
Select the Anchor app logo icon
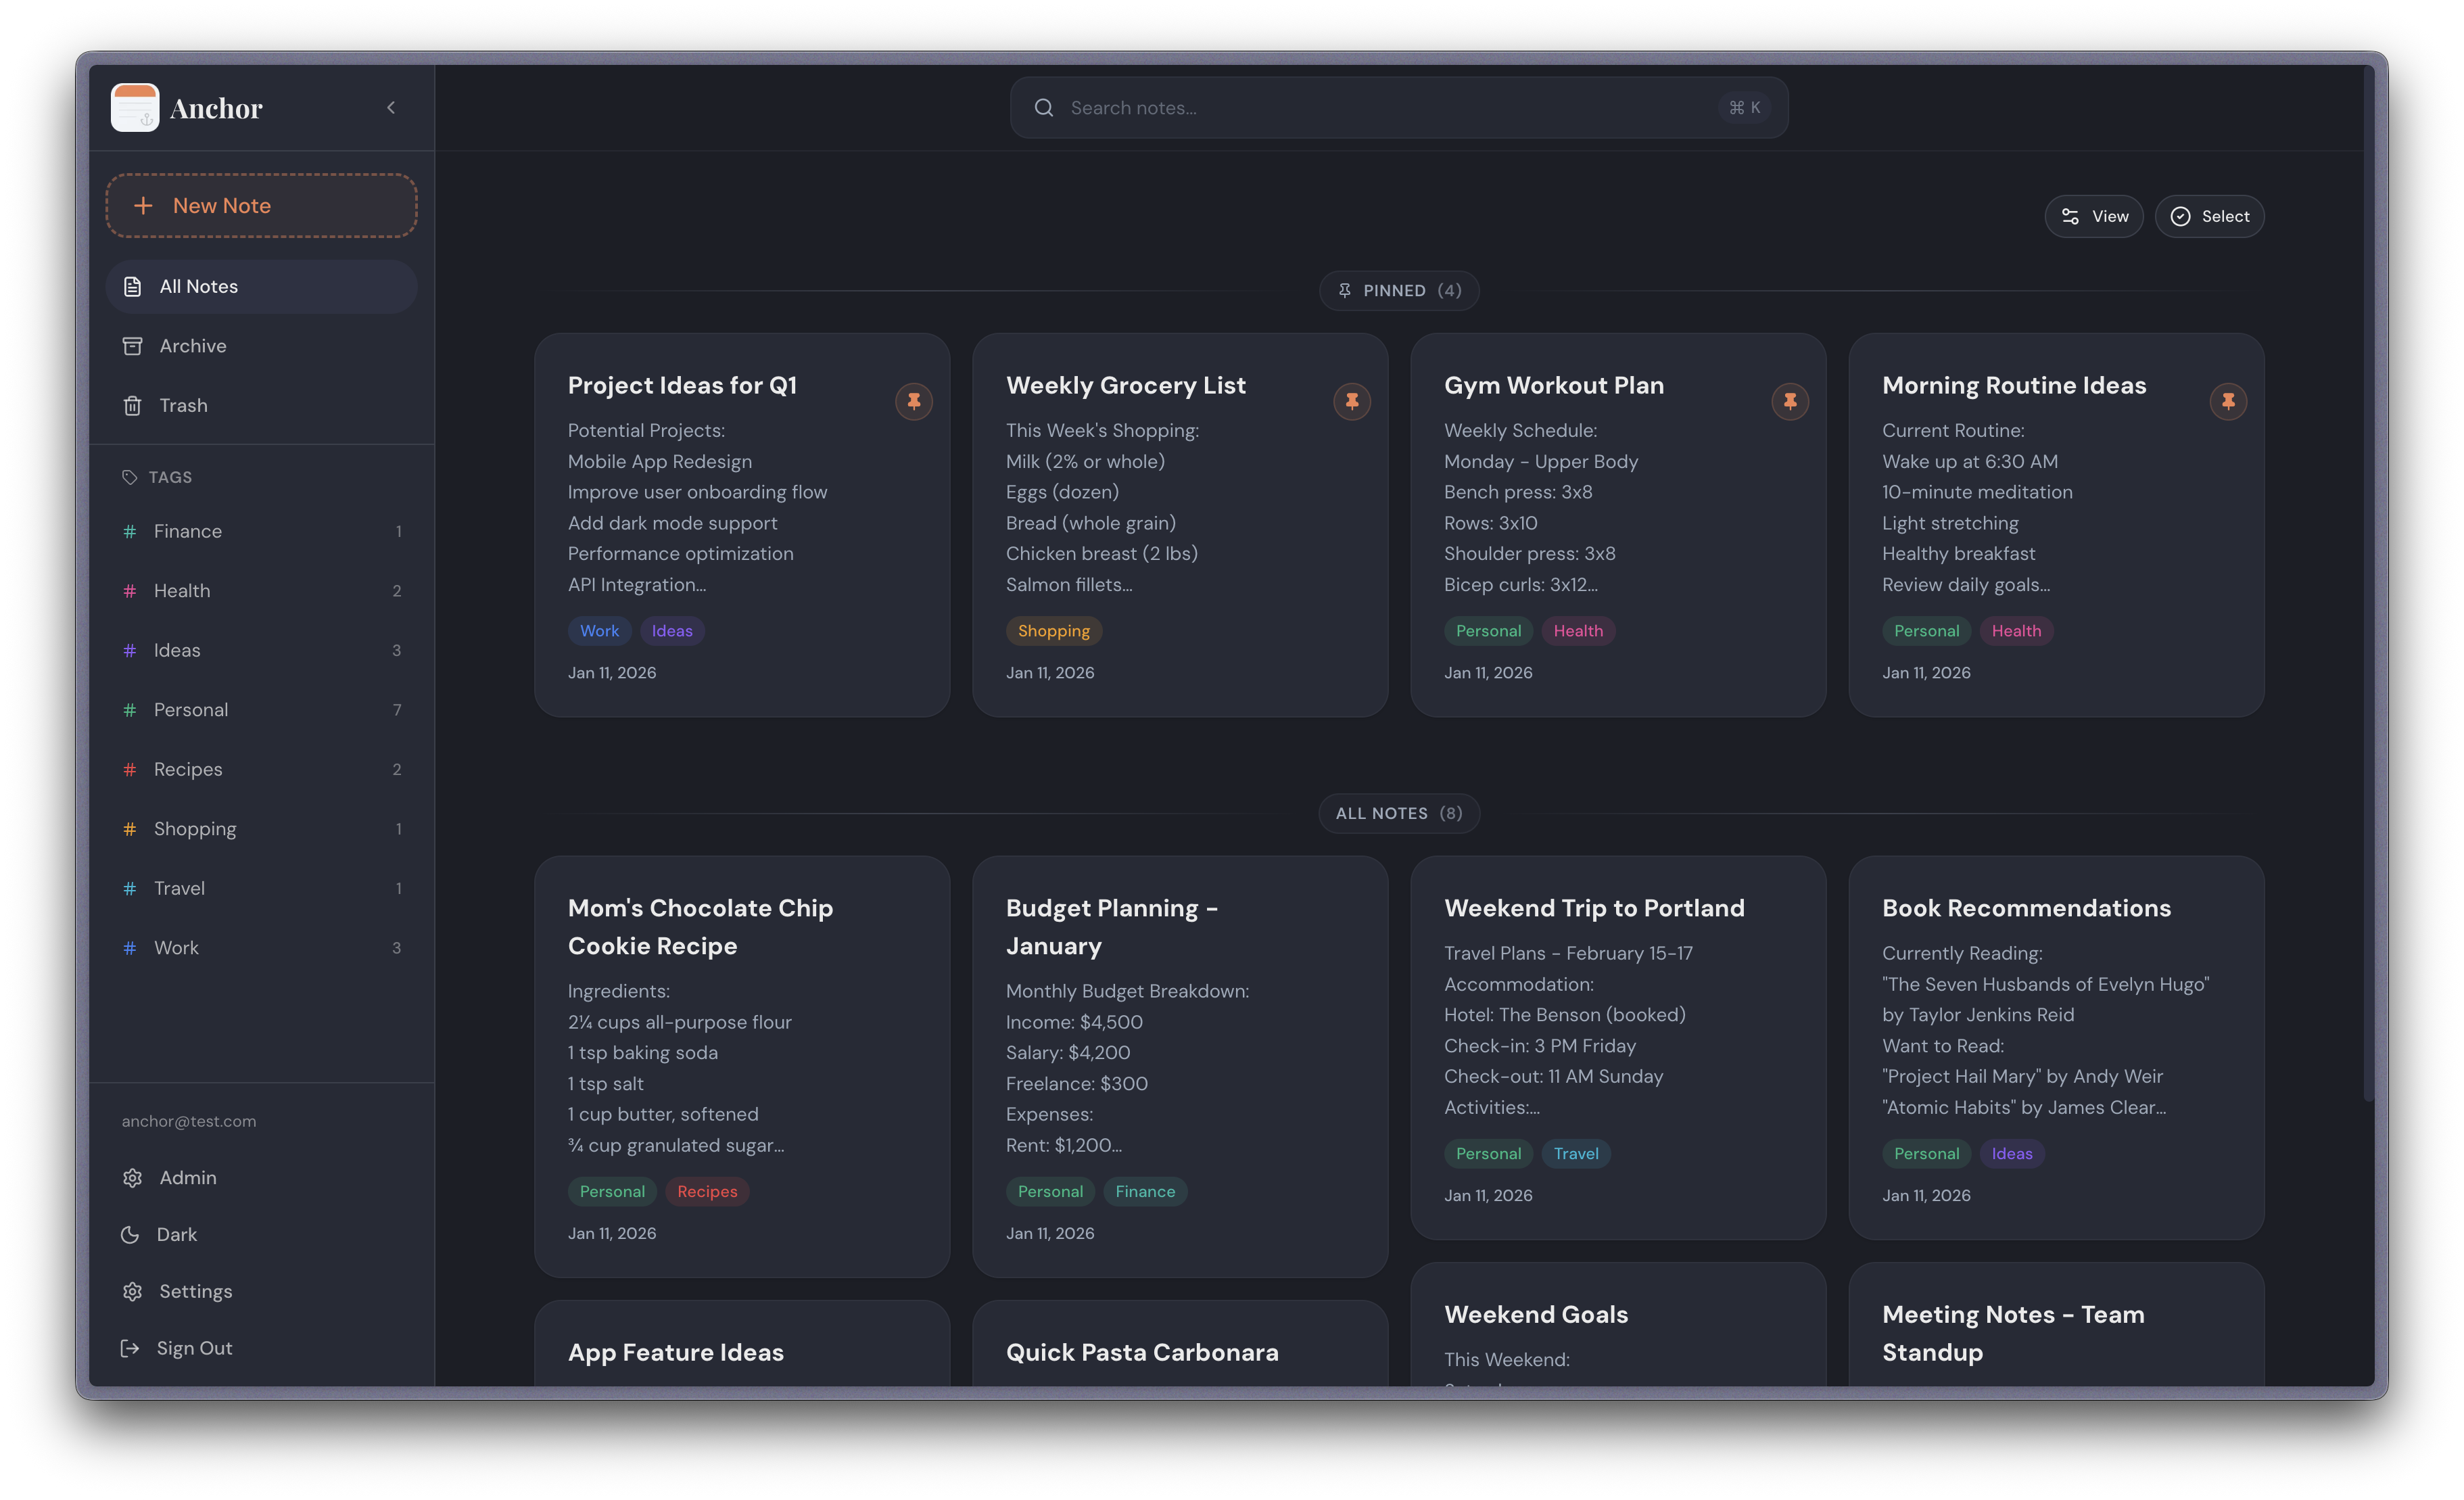coord(135,107)
